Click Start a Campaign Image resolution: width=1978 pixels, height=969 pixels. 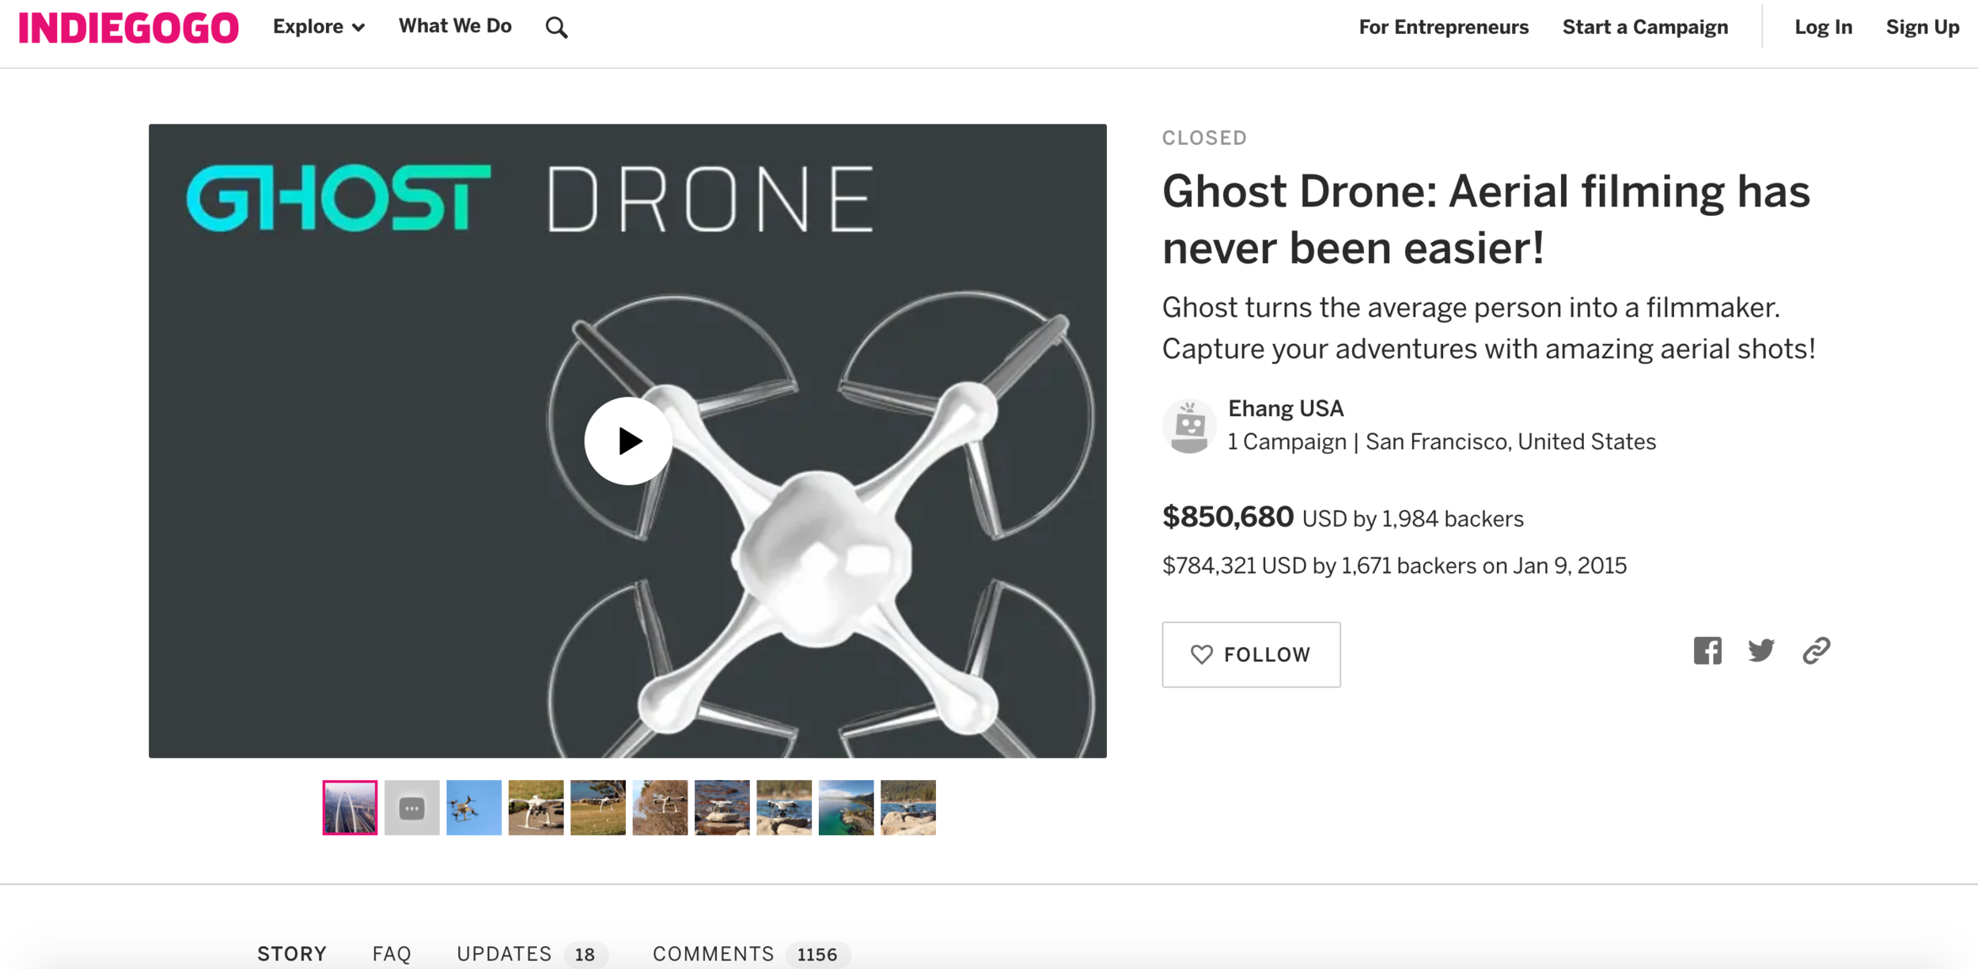click(1645, 27)
